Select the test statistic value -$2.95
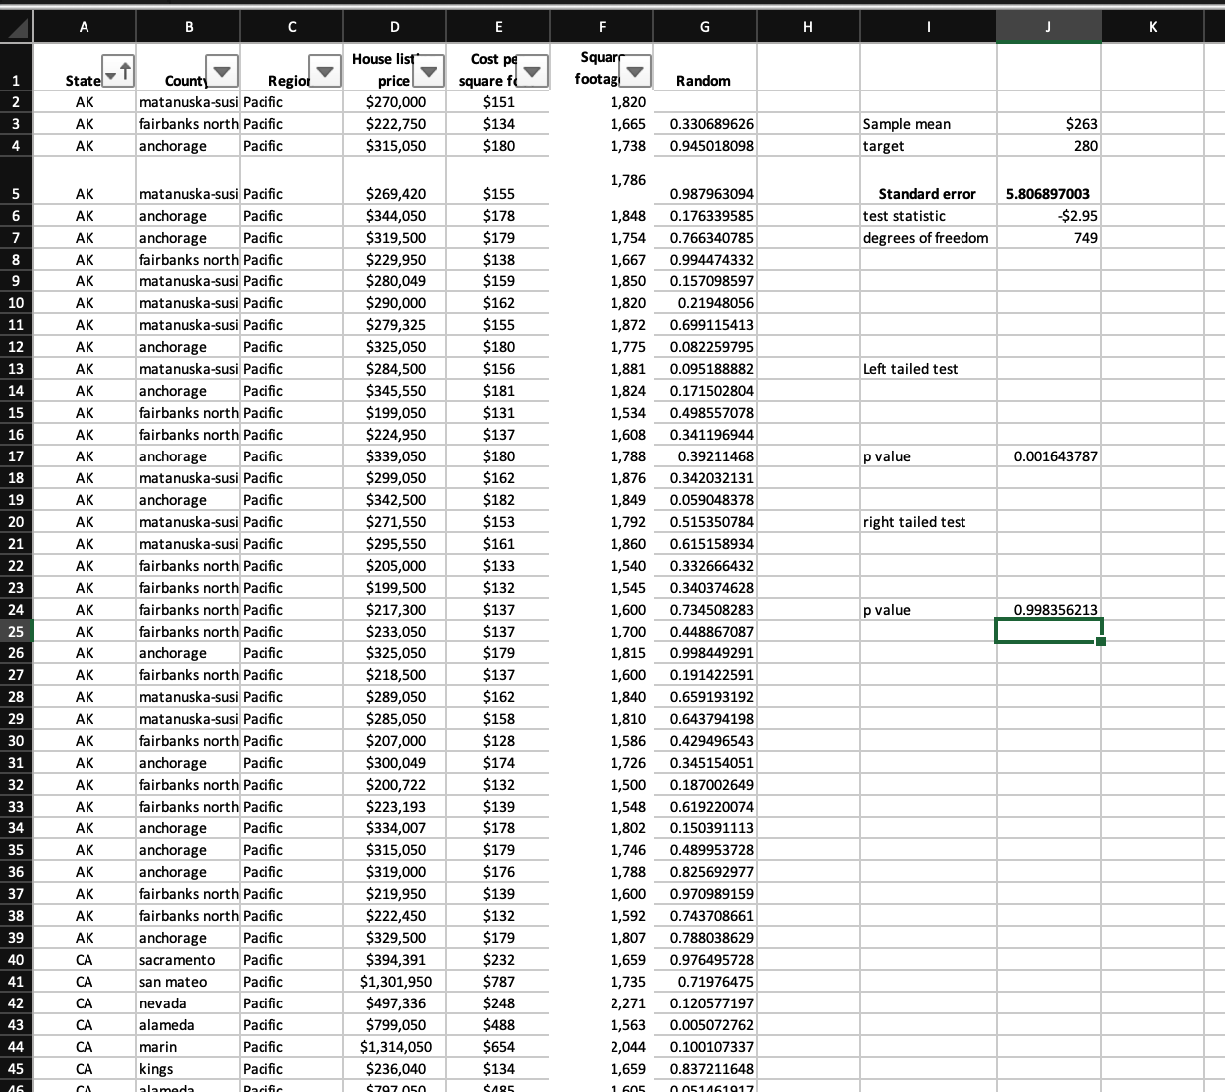 tap(1048, 215)
